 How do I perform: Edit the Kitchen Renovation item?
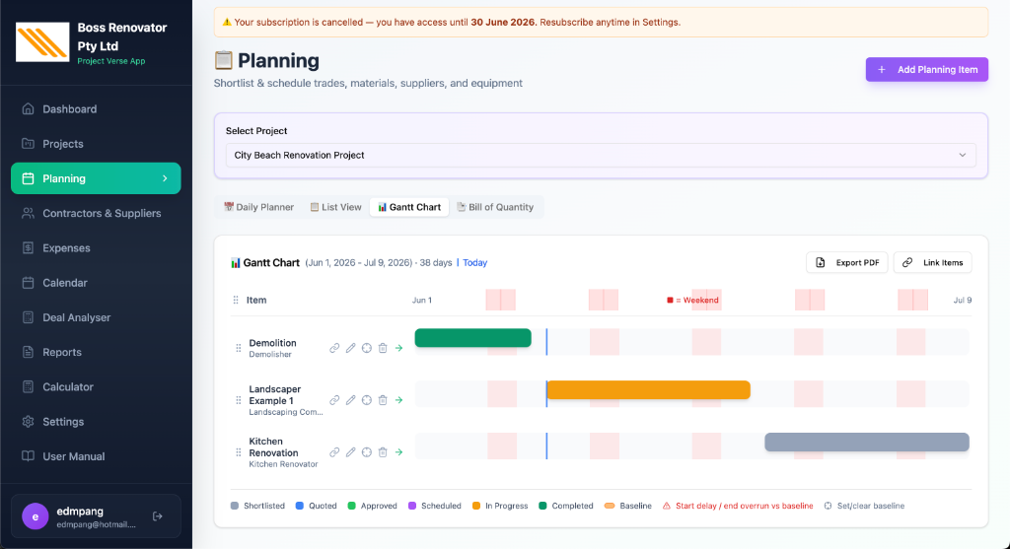tap(350, 452)
